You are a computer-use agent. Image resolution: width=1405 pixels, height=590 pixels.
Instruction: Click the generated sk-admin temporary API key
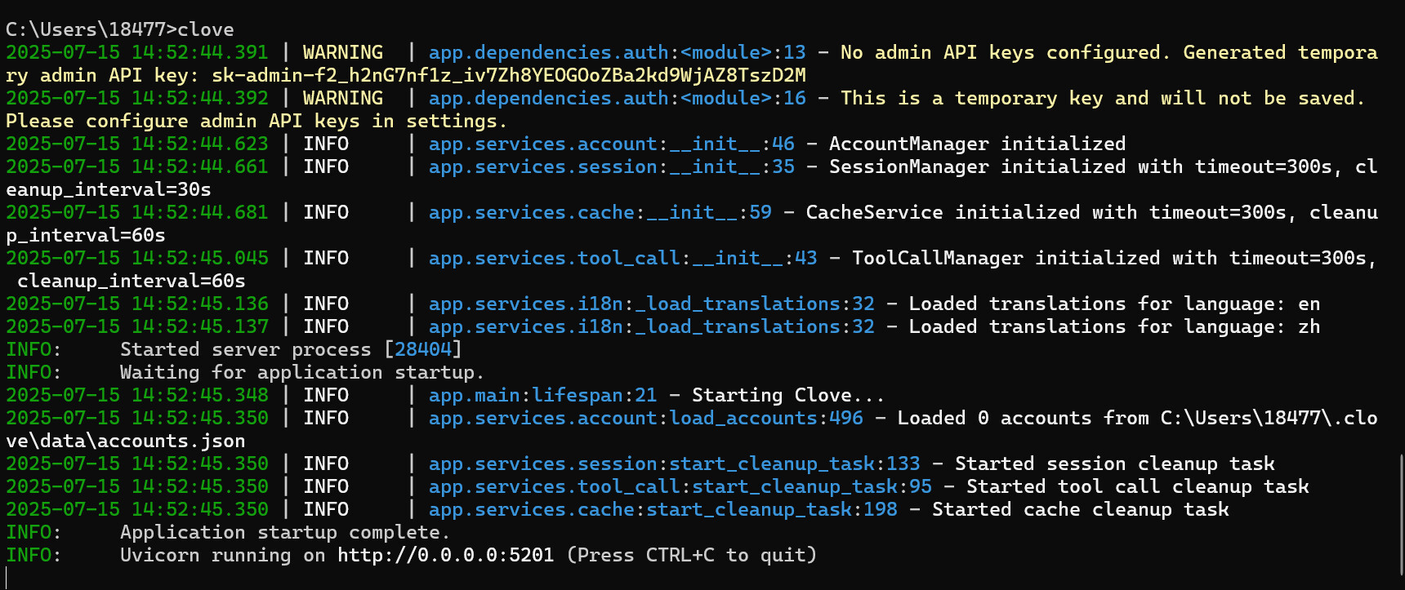pos(508,76)
